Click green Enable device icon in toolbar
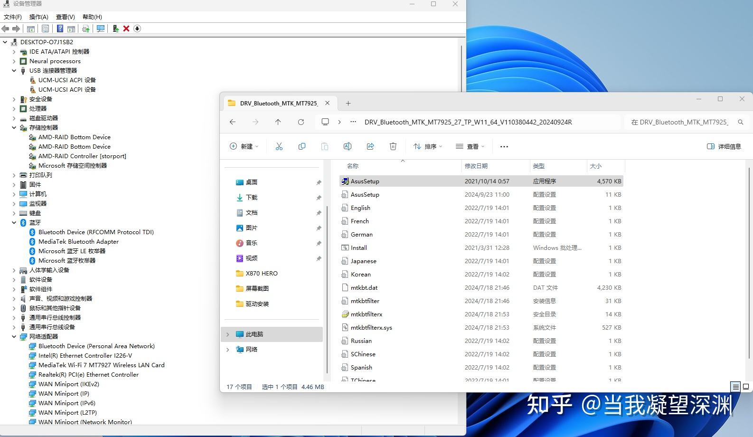Image resolution: width=753 pixels, height=437 pixels. point(115,28)
